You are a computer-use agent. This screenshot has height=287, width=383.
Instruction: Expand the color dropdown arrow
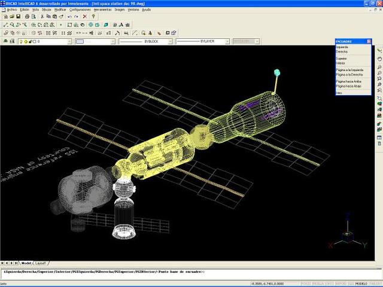coord(113,42)
